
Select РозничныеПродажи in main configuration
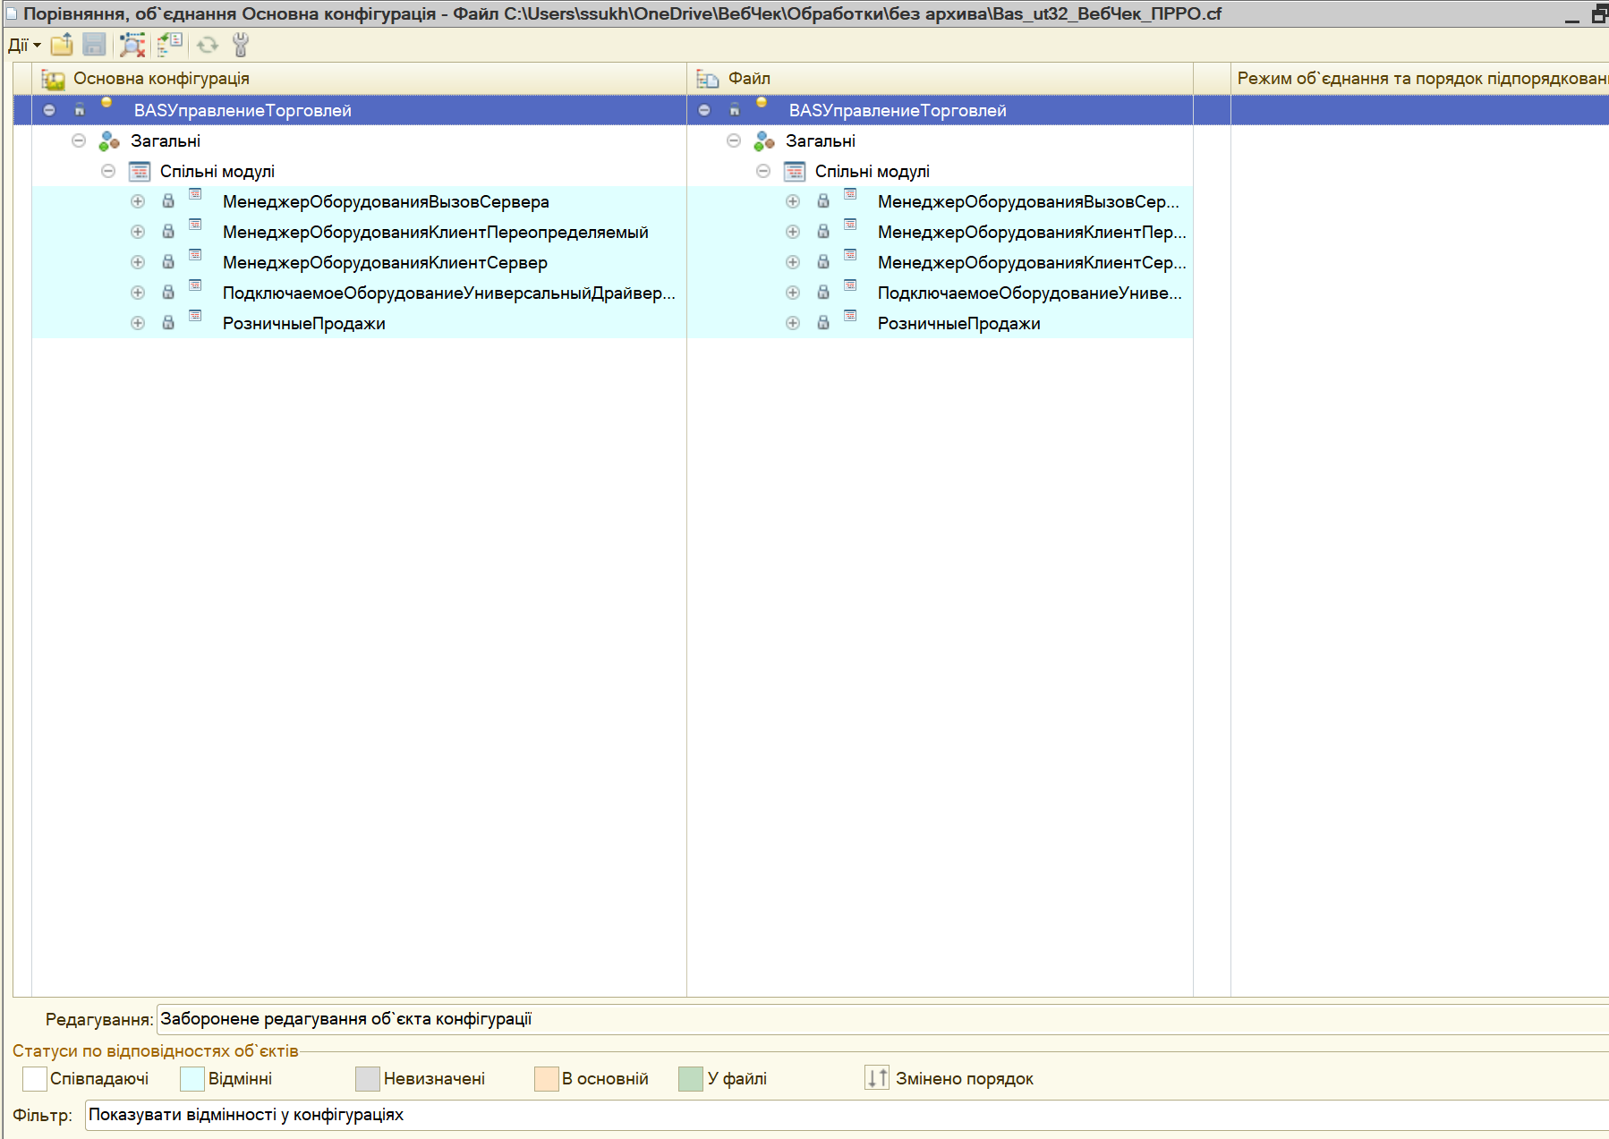tap(304, 324)
